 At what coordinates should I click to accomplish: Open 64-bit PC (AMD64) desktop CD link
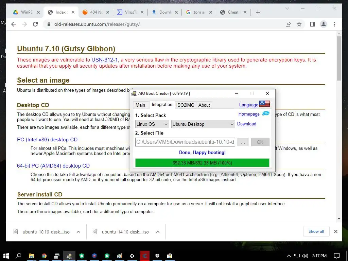53,166
